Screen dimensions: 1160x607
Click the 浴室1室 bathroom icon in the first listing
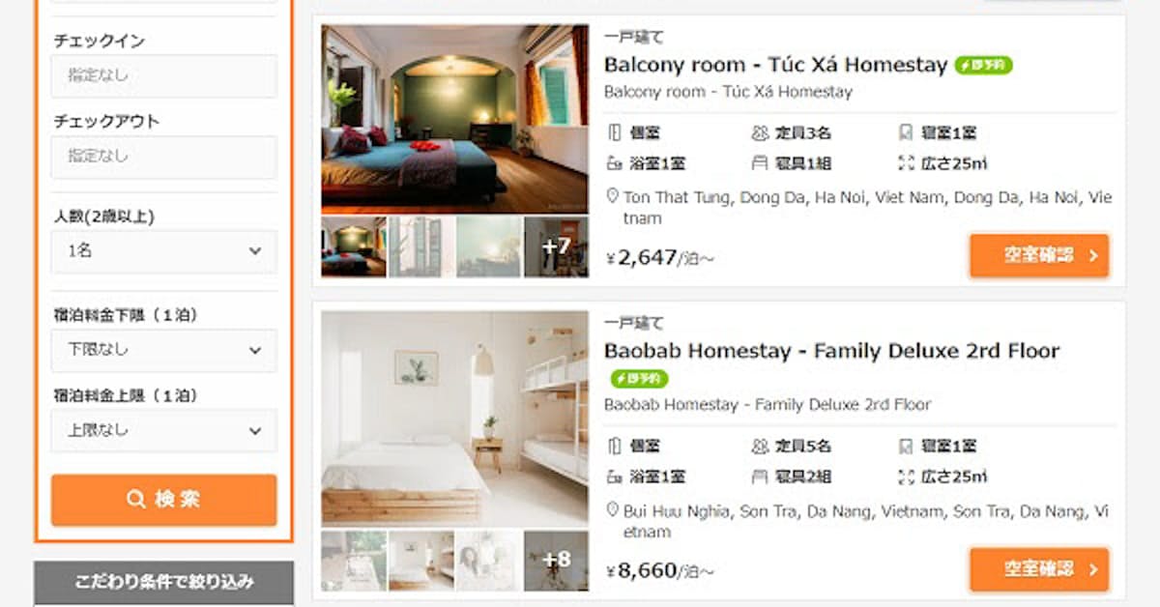click(x=614, y=163)
